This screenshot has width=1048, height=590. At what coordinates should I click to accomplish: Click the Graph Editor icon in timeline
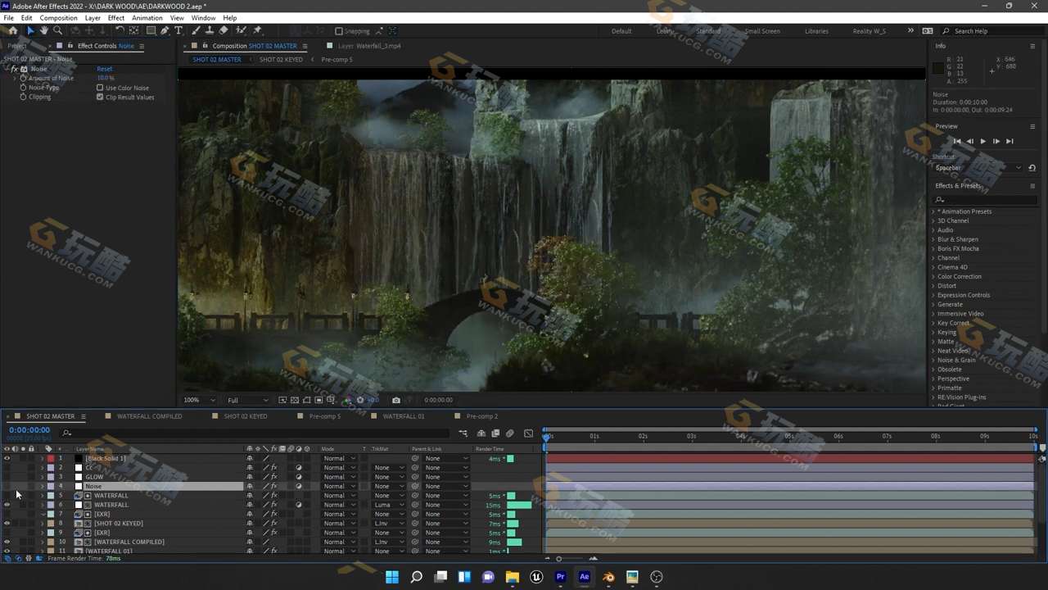point(528,433)
